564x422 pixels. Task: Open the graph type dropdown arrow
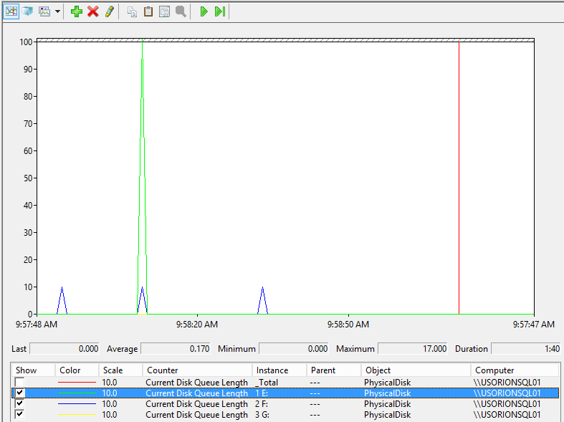(x=57, y=11)
